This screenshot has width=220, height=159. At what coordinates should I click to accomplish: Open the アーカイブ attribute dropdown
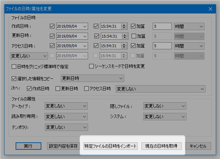[x=66, y=106]
